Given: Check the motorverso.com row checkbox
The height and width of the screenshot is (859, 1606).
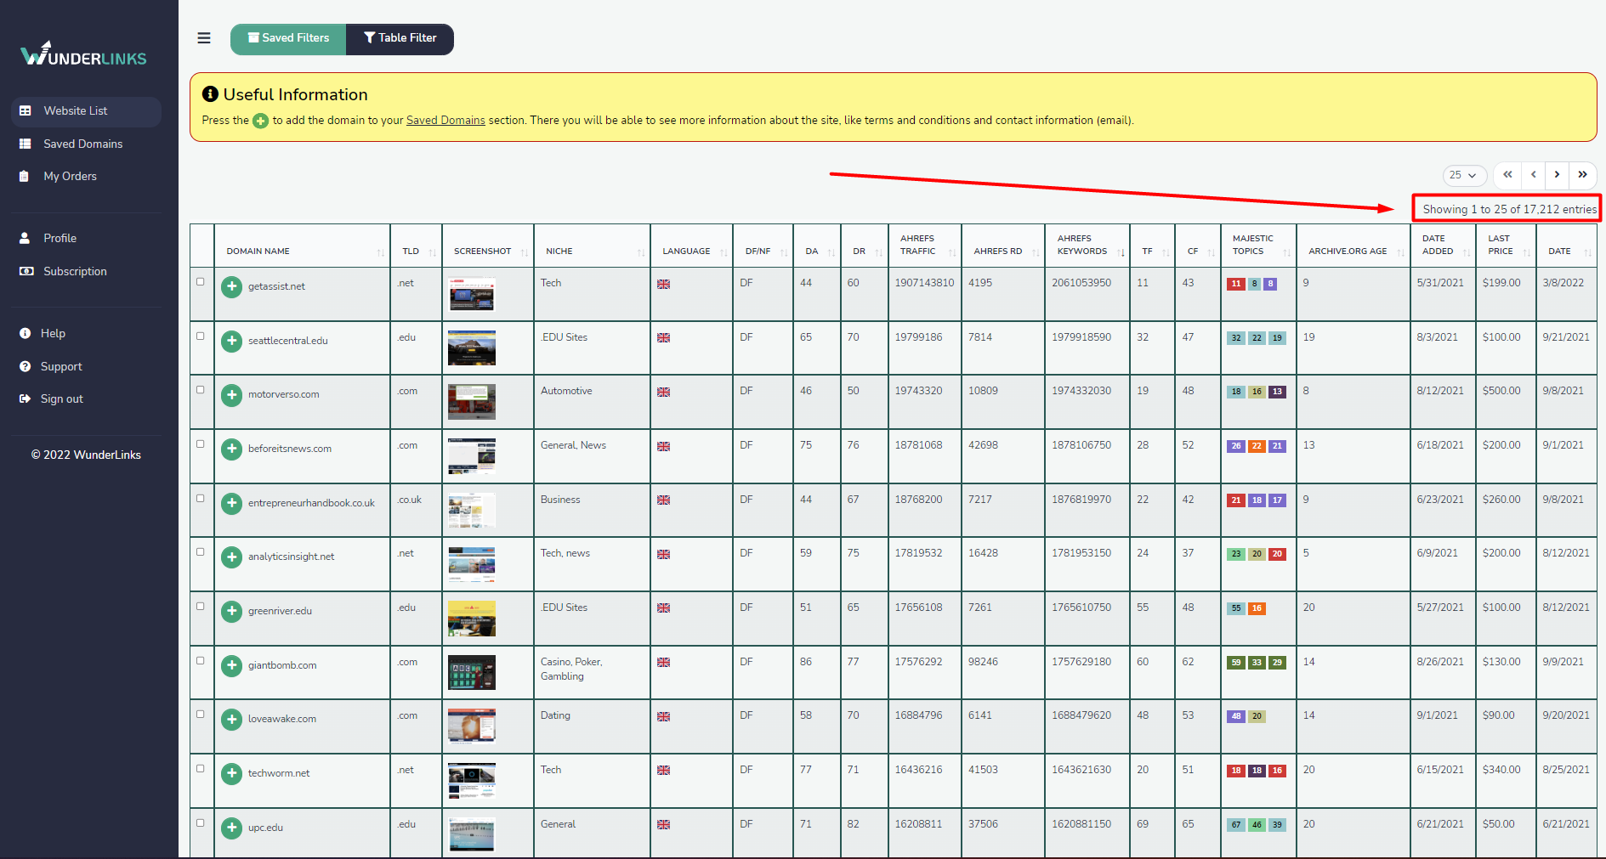Looking at the screenshot, I should pos(201,390).
